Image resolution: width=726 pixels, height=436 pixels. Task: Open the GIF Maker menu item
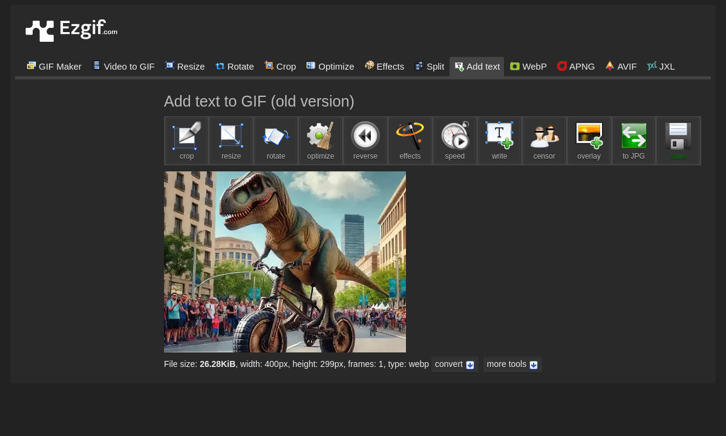pyautogui.click(x=54, y=67)
